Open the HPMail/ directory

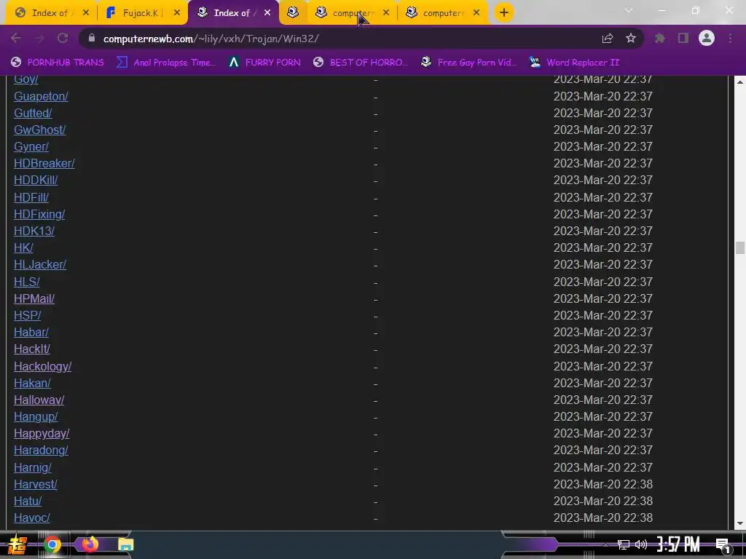pos(34,298)
